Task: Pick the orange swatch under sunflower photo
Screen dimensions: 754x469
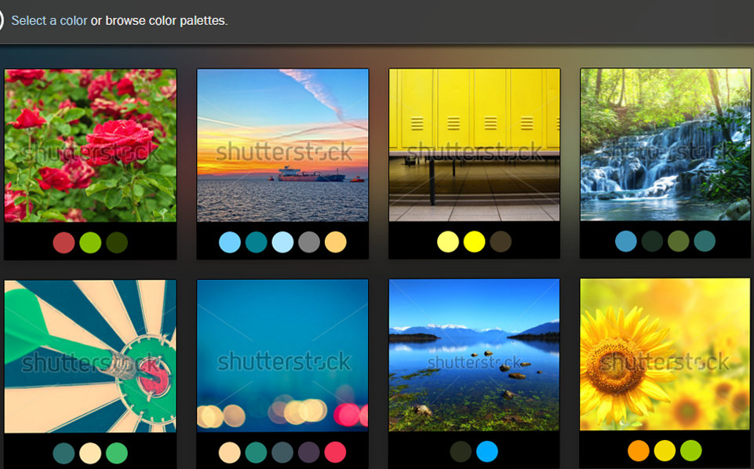Action: pyautogui.click(x=639, y=451)
